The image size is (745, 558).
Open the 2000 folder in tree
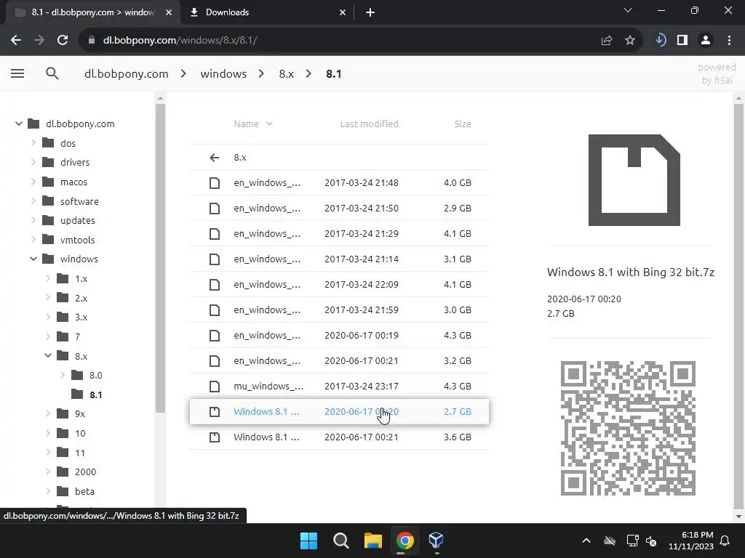[x=85, y=472]
